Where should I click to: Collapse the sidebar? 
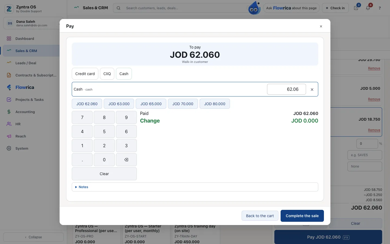[x=33, y=237]
